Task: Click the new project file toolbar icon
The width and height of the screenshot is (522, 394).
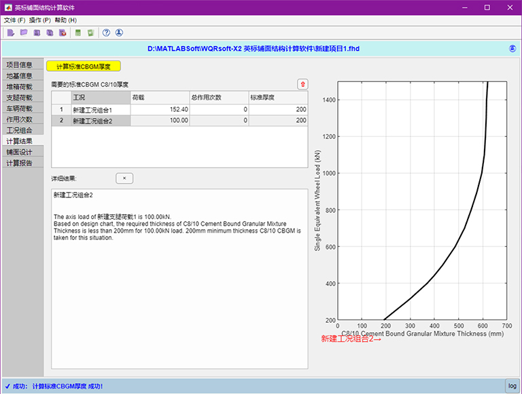Action: (10, 33)
